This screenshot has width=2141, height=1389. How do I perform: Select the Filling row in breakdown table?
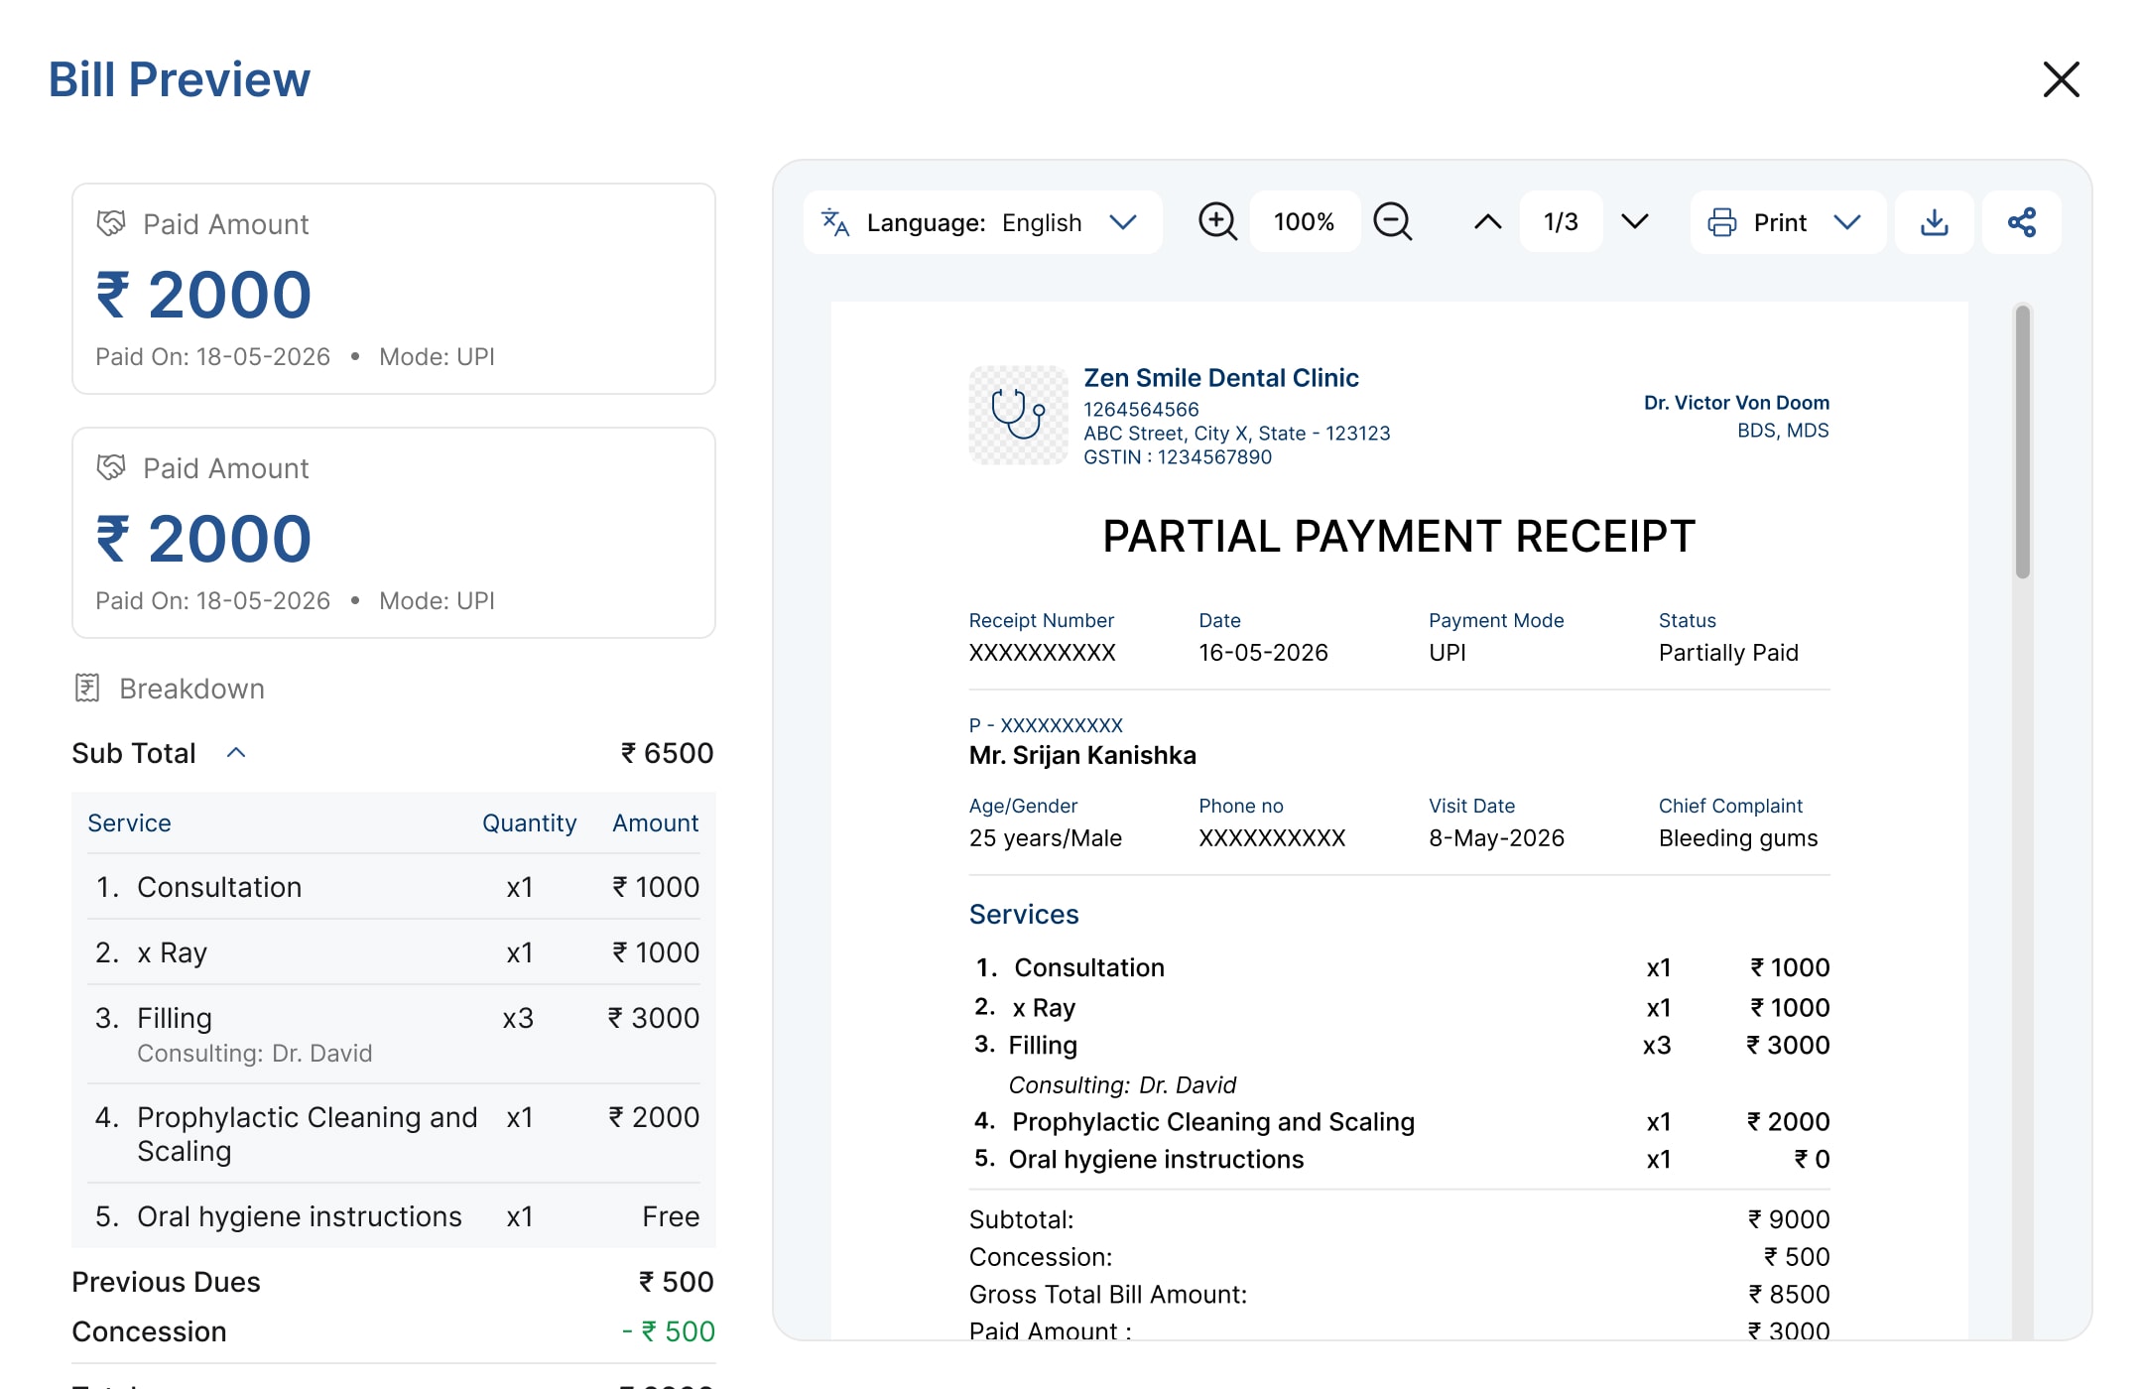pos(394,1034)
